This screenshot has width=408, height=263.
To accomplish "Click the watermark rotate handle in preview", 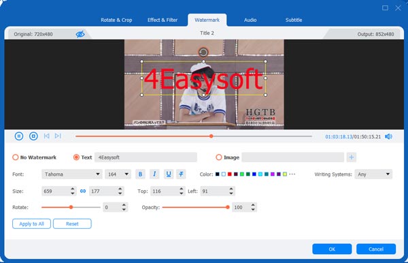I will coord(203,52).
